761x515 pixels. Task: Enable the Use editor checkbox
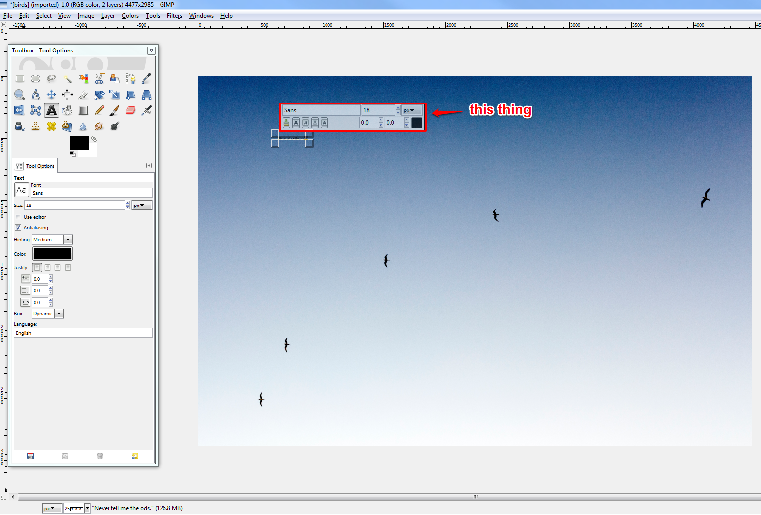click(x=18, y=217)
